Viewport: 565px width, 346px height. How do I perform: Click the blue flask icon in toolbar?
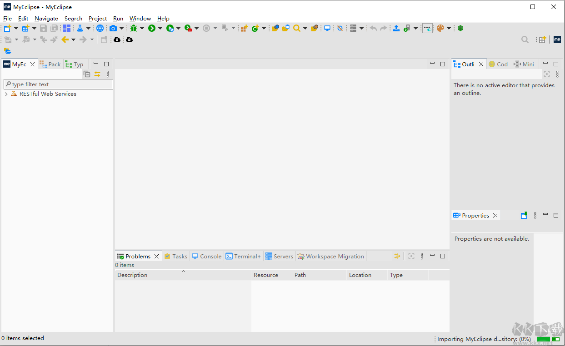coord(80,28)
